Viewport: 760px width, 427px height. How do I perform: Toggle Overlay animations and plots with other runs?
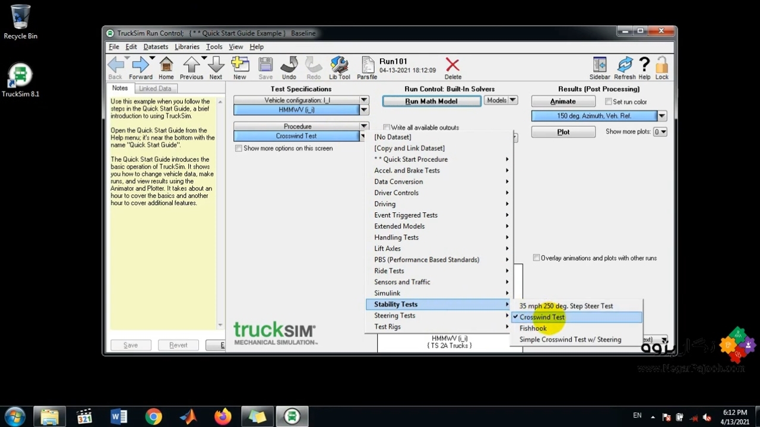536,258
